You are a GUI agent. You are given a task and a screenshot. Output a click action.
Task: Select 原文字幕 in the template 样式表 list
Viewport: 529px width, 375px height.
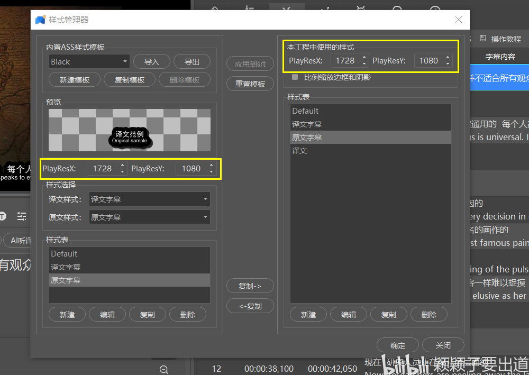[130, 280]
